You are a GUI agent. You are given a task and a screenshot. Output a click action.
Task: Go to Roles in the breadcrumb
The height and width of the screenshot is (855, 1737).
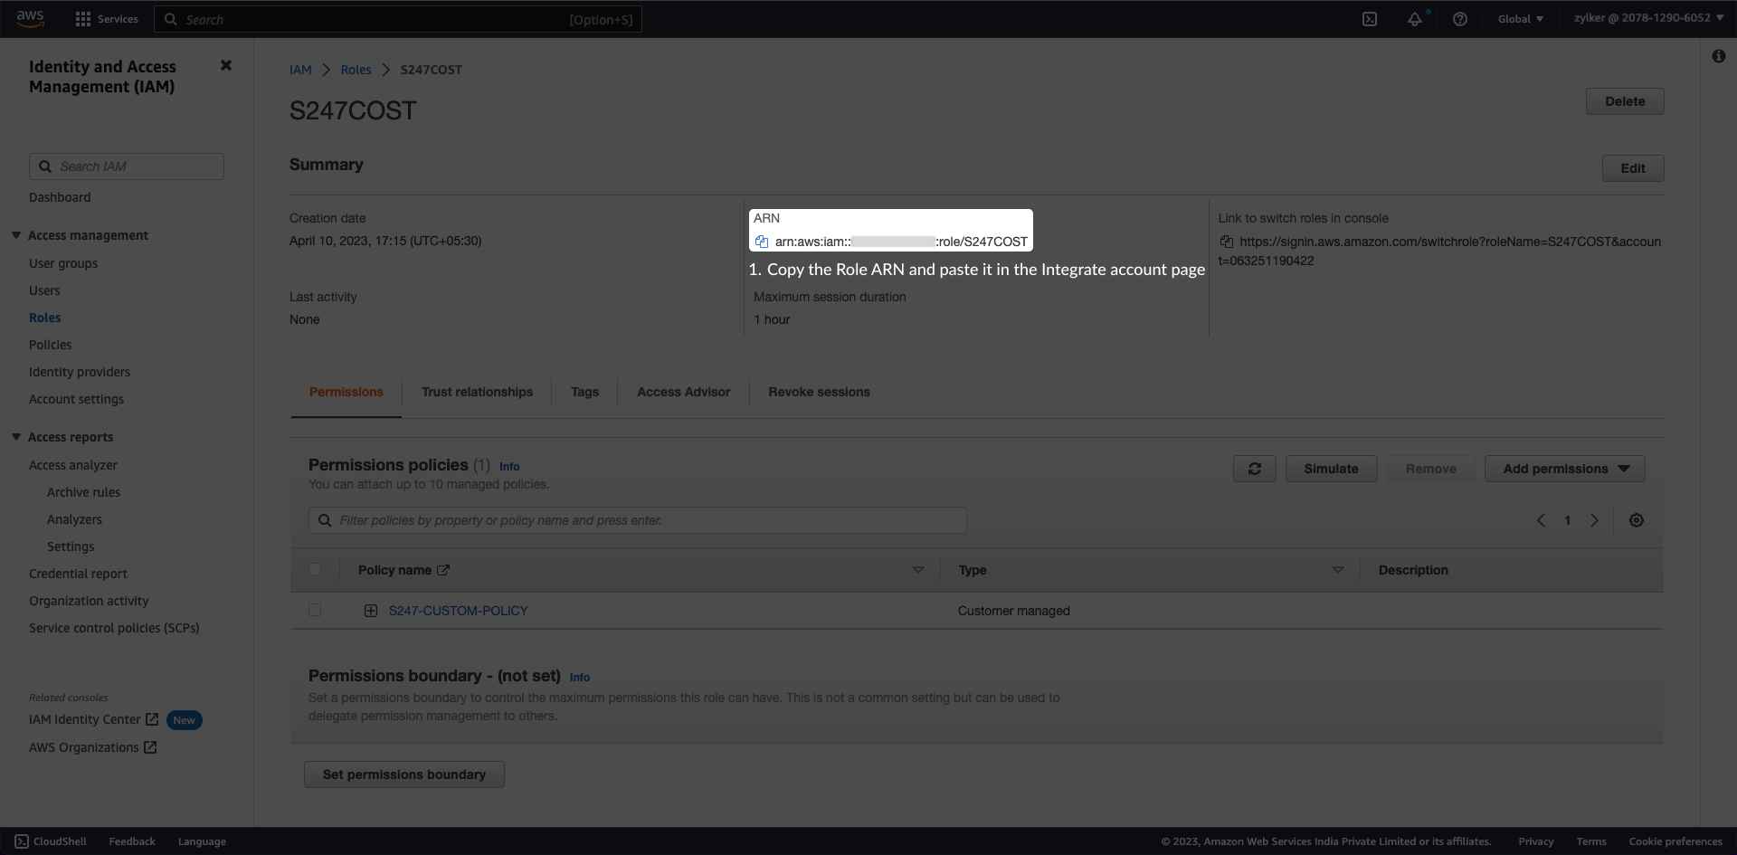356,70
